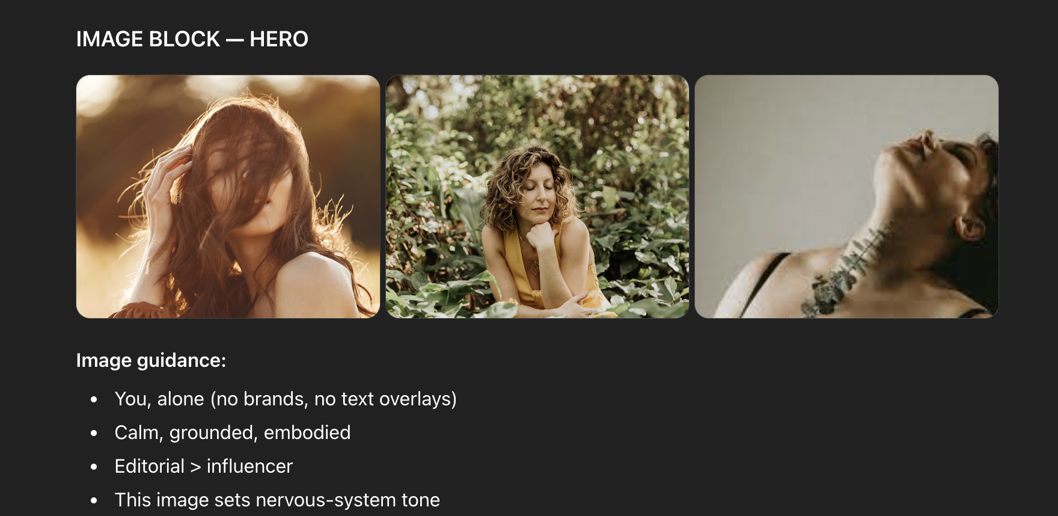Click the '(no brands, no text overlays)' parenthetical
The image size is (1058, 516).
[x=334, y=399]
